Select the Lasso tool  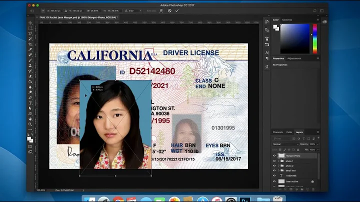click(30, 33)
